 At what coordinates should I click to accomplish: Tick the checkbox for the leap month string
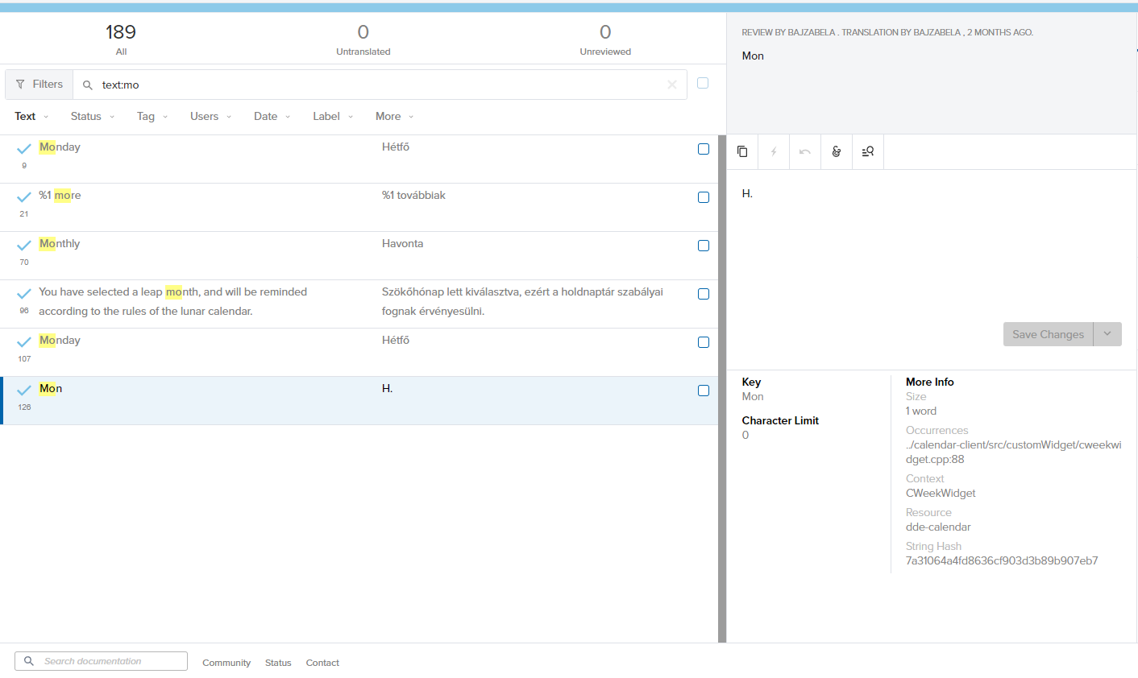[x=704, y=294]
